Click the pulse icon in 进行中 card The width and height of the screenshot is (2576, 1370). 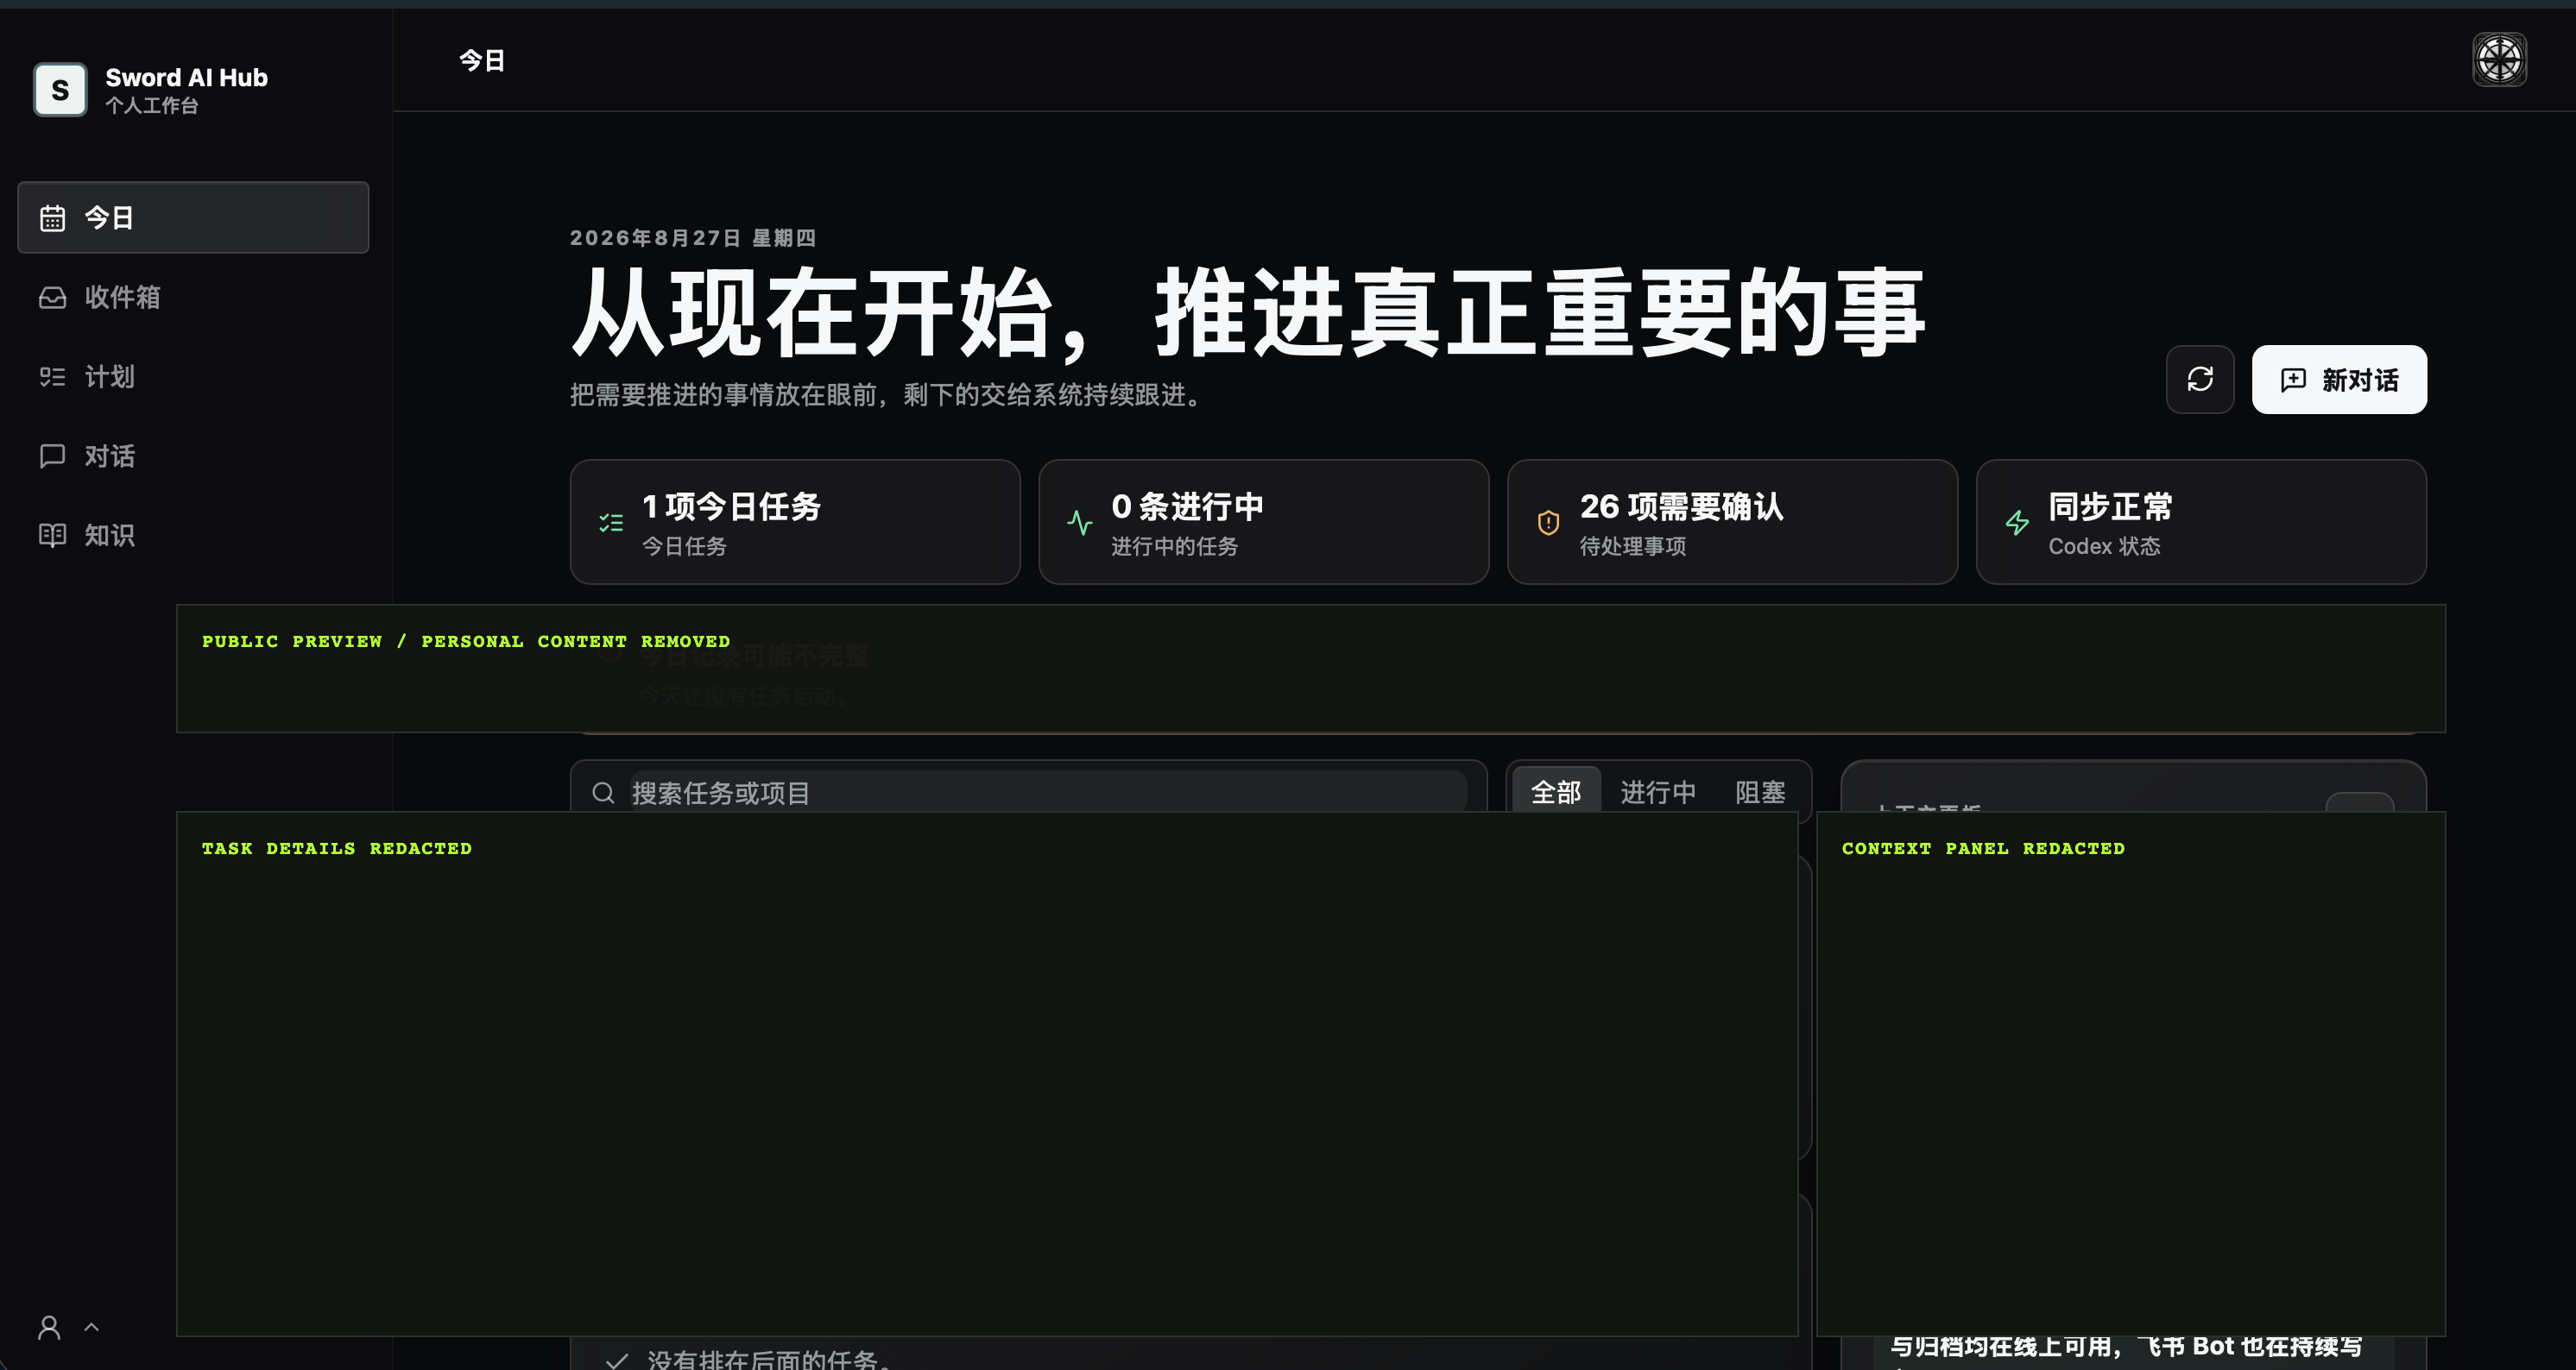[x=1080, y=523]
